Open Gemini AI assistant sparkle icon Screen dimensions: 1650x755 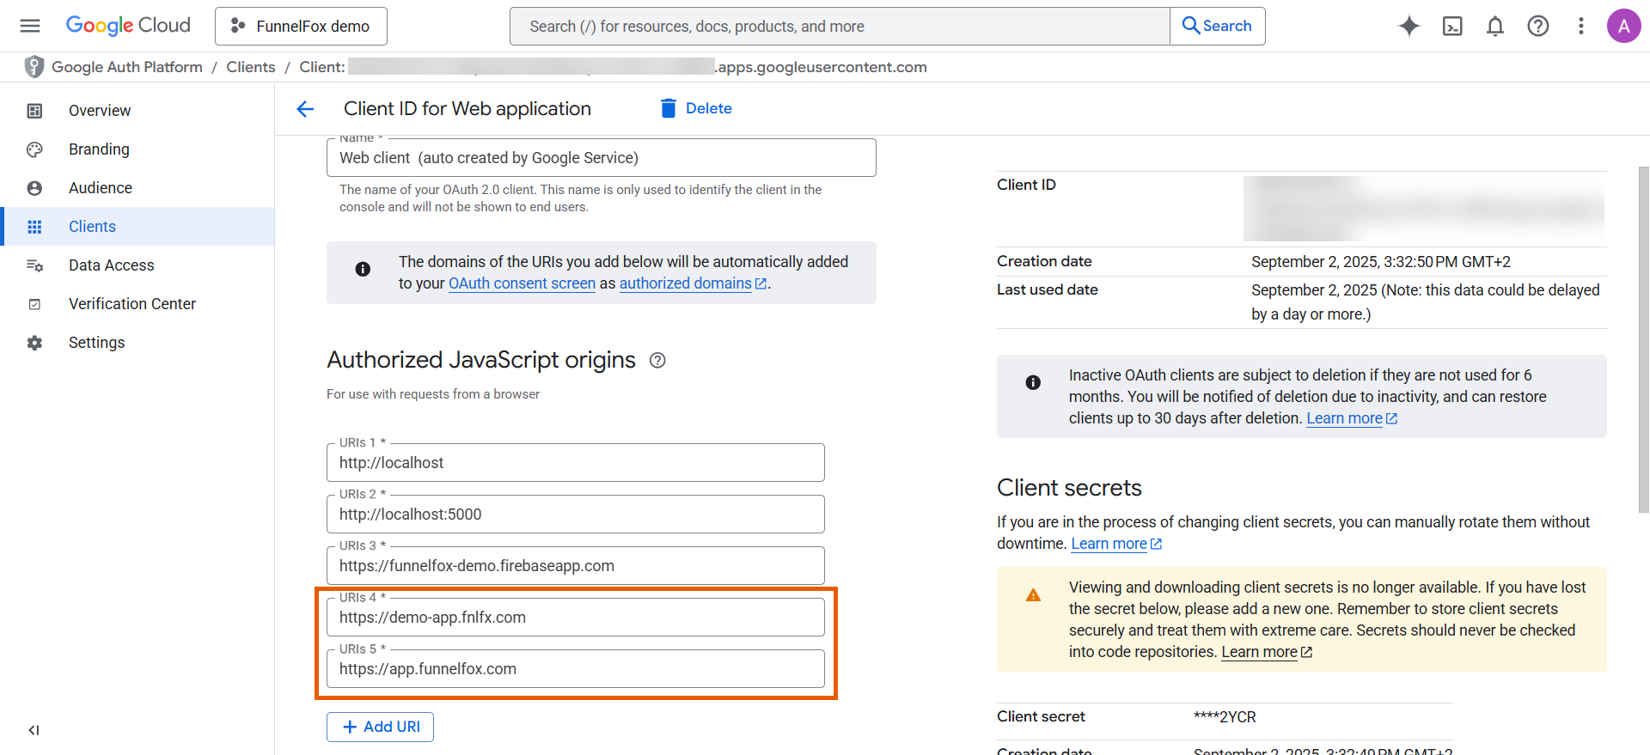pyautogui.click(x=1409, y=26)
